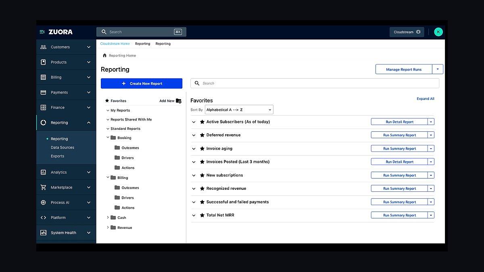Click the Payments card icon in the sidebar
Image resolution: width=484 pixels, height=272 pixels.
tap(44, 92)
